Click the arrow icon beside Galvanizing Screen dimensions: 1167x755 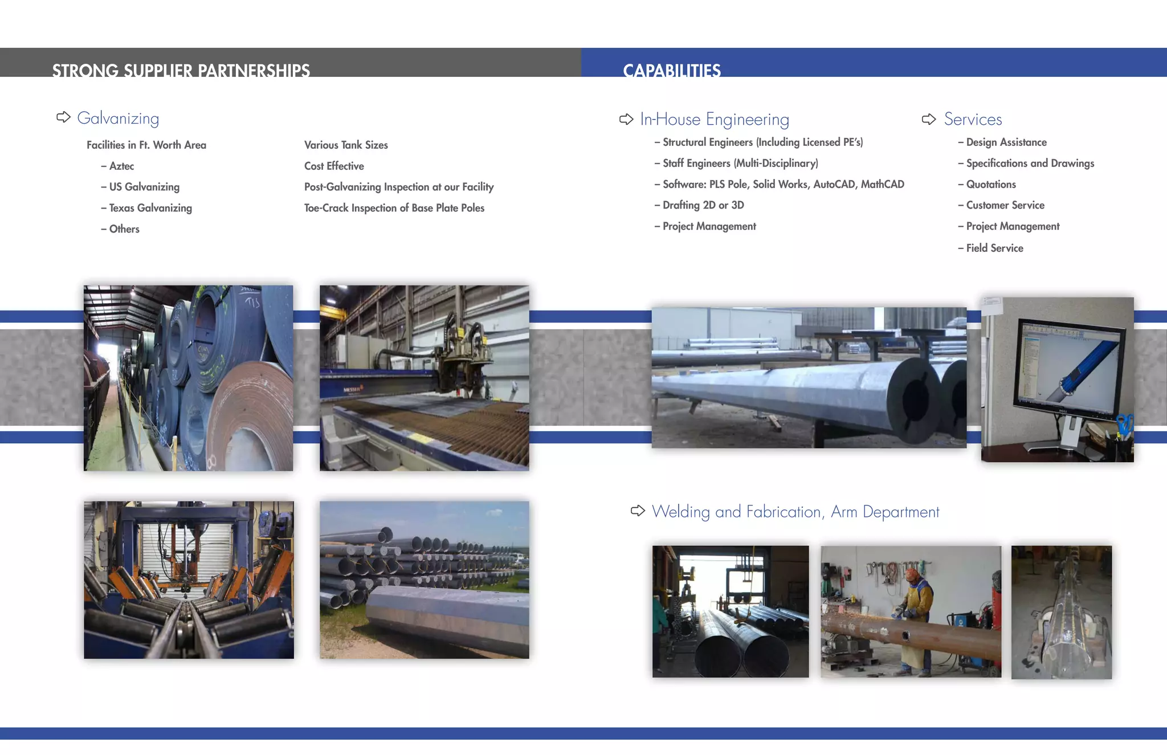click(63, 117)
